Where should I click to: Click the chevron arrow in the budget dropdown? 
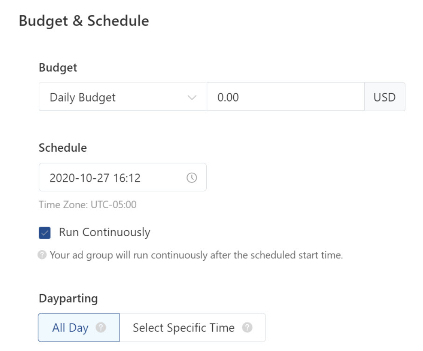(192, 97)
